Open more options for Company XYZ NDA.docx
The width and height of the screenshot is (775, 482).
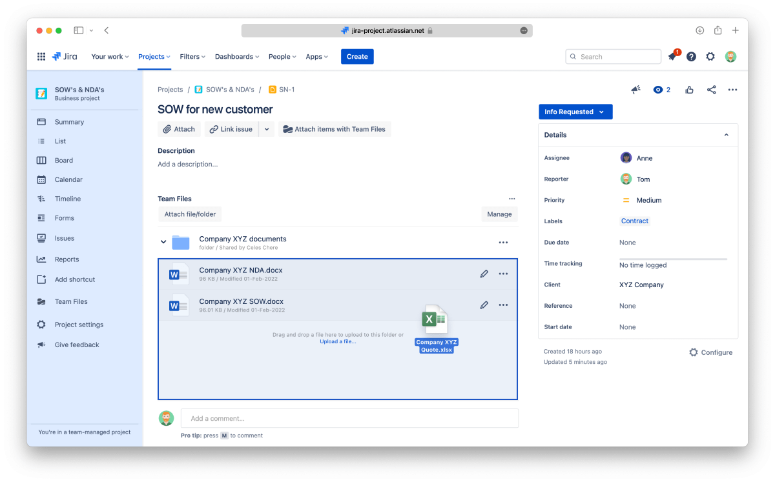point(503,274)
